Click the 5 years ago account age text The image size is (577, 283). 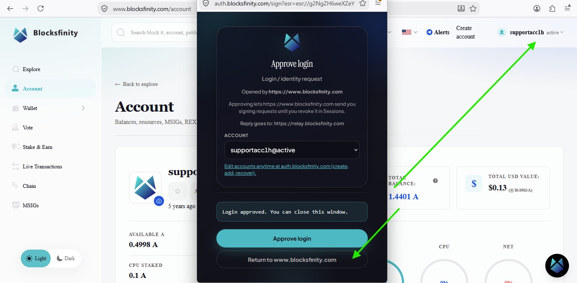(182, 206)
